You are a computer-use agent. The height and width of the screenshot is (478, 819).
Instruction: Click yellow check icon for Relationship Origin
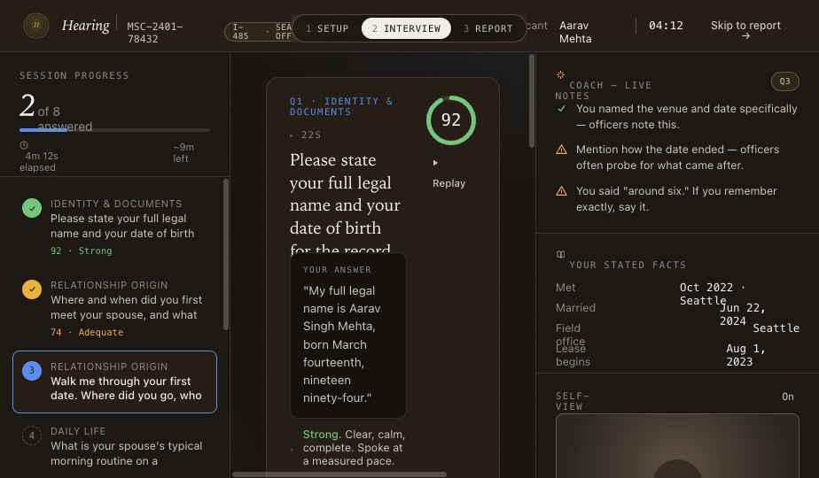pos(32,289)
